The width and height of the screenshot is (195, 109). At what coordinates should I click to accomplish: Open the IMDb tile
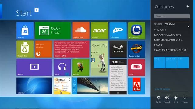click(137, 68)
